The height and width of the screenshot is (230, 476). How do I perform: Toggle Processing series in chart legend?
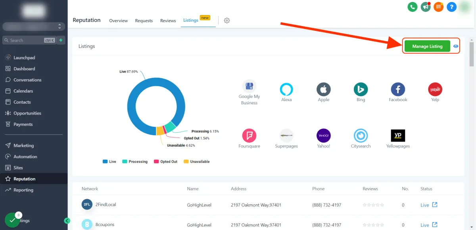(135, 162)
